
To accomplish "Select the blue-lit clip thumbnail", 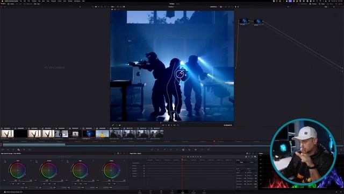I will click(89, 134).
